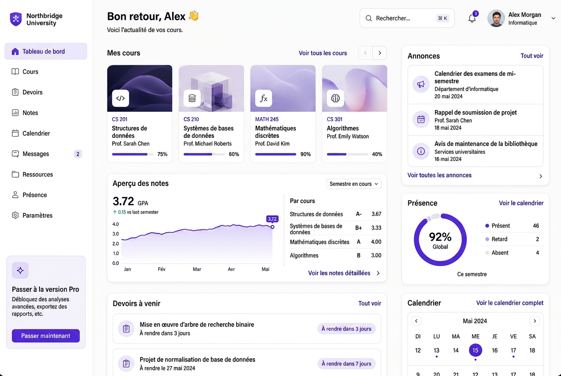
Task: Click clipboard icon of database normalization project
Action: click(126, 364)
